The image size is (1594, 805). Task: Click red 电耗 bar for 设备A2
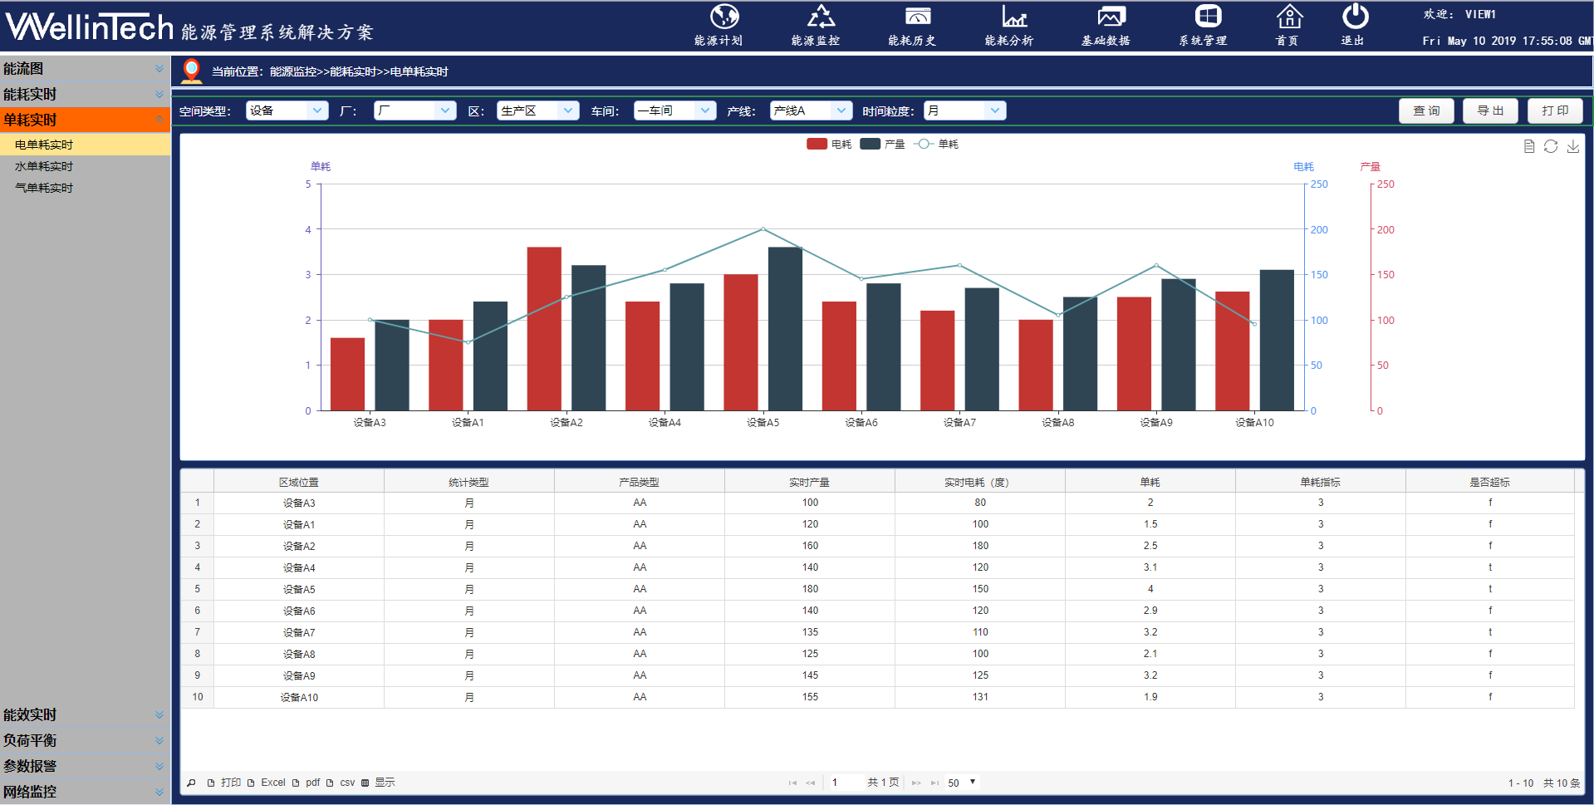[x=544, y=329]
